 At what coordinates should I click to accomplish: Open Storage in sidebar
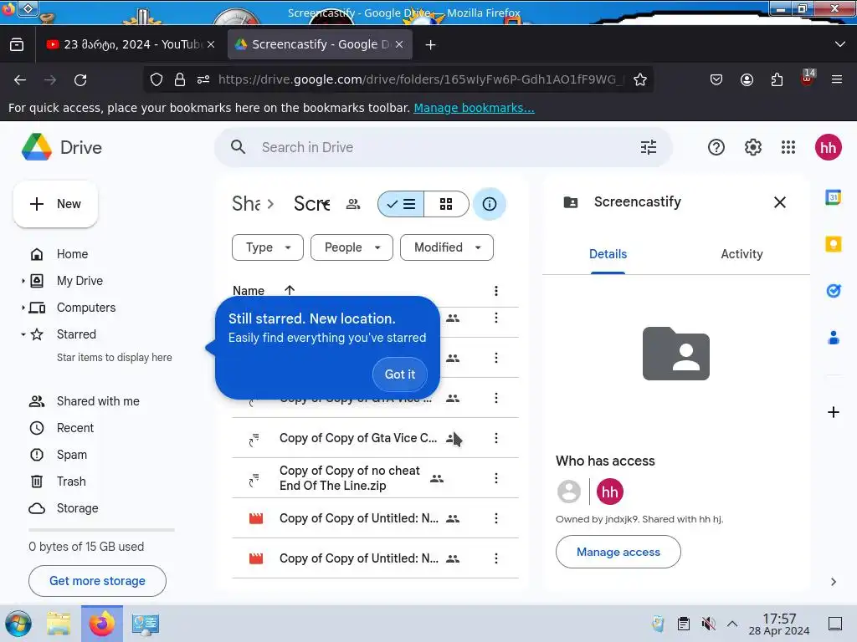(x=77, y=508)
